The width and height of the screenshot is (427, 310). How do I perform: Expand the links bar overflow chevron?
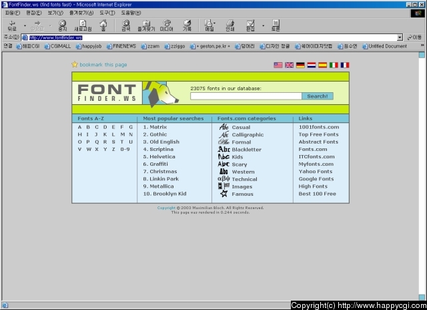pos(422,45)
